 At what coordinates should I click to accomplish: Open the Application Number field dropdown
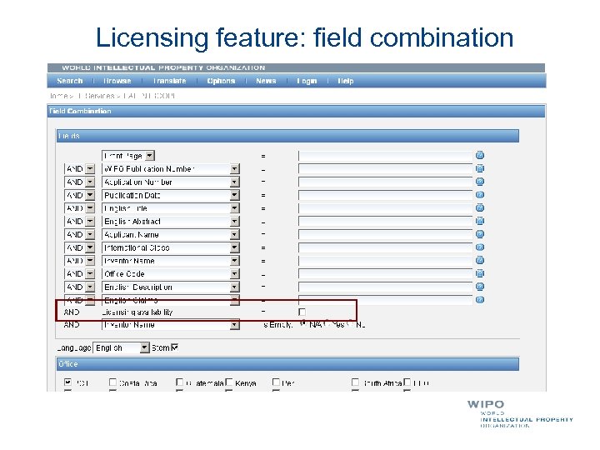point(234,182)
